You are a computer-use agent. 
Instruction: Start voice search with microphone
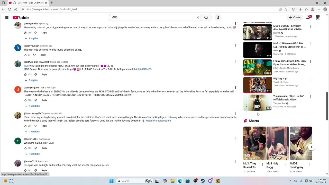tap(218, 17)
